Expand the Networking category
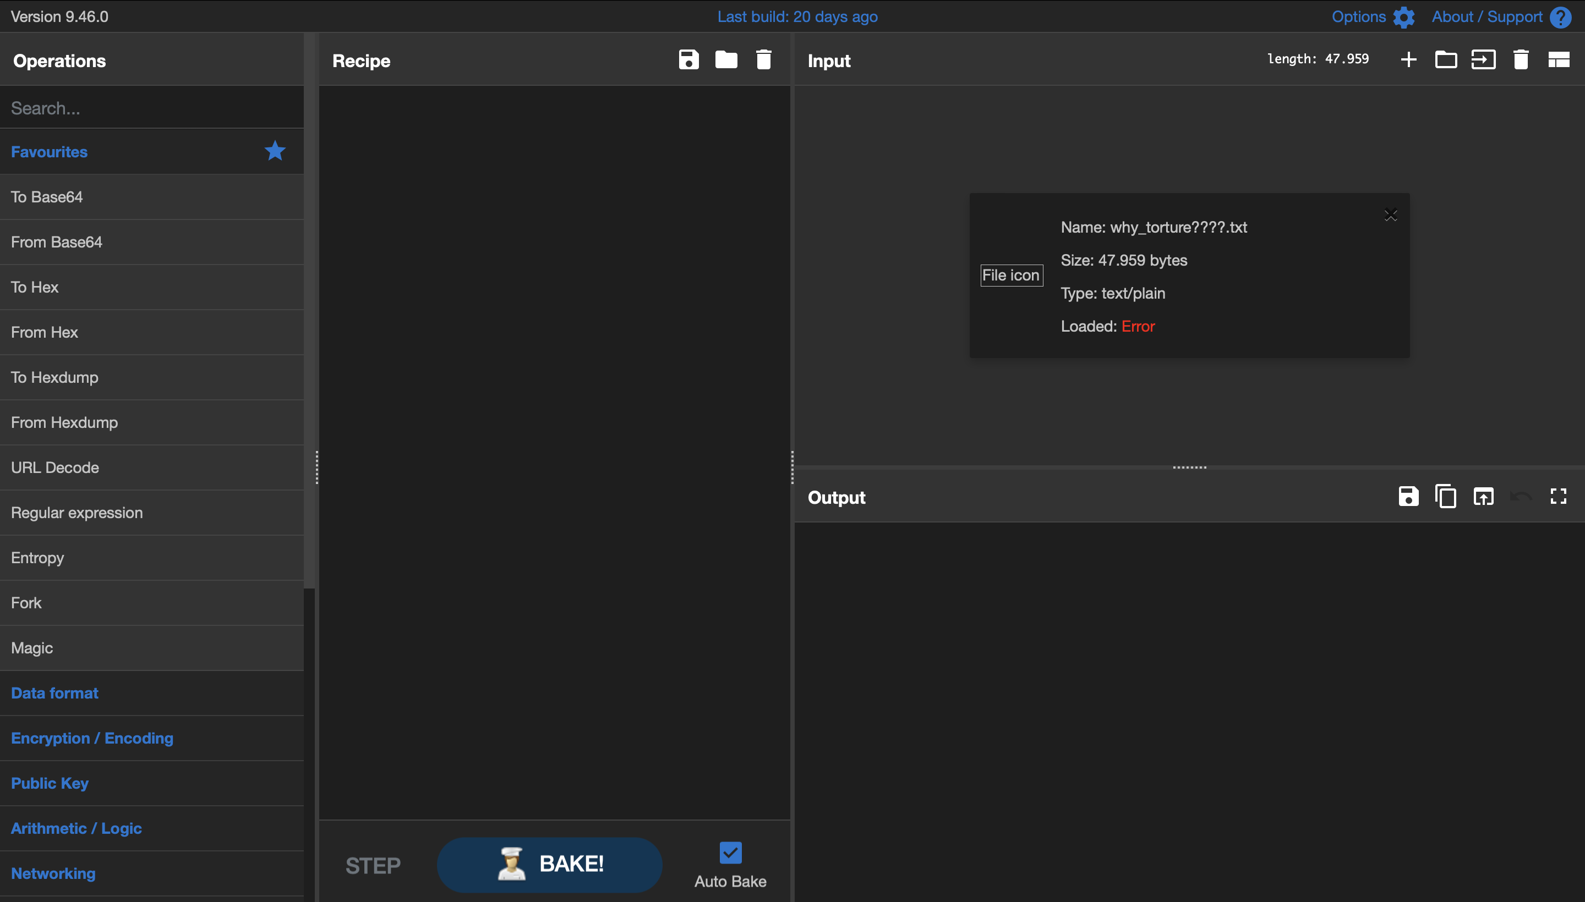This screenshot has width=1585, height=902. tap(152, 873)
